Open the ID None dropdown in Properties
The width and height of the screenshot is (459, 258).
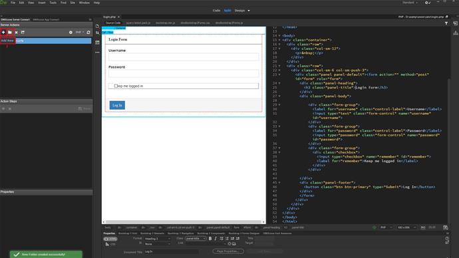tap(158, 244)
